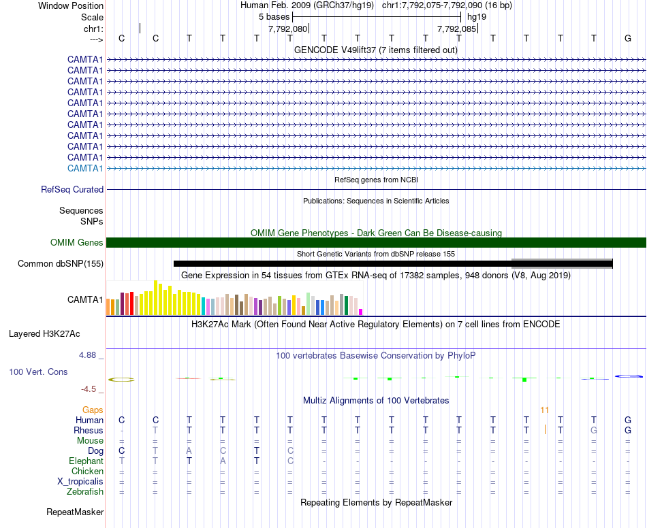Open RefSeq genes from NCBI track title
The height and width of the screenshot is (528, 647).
376,180
